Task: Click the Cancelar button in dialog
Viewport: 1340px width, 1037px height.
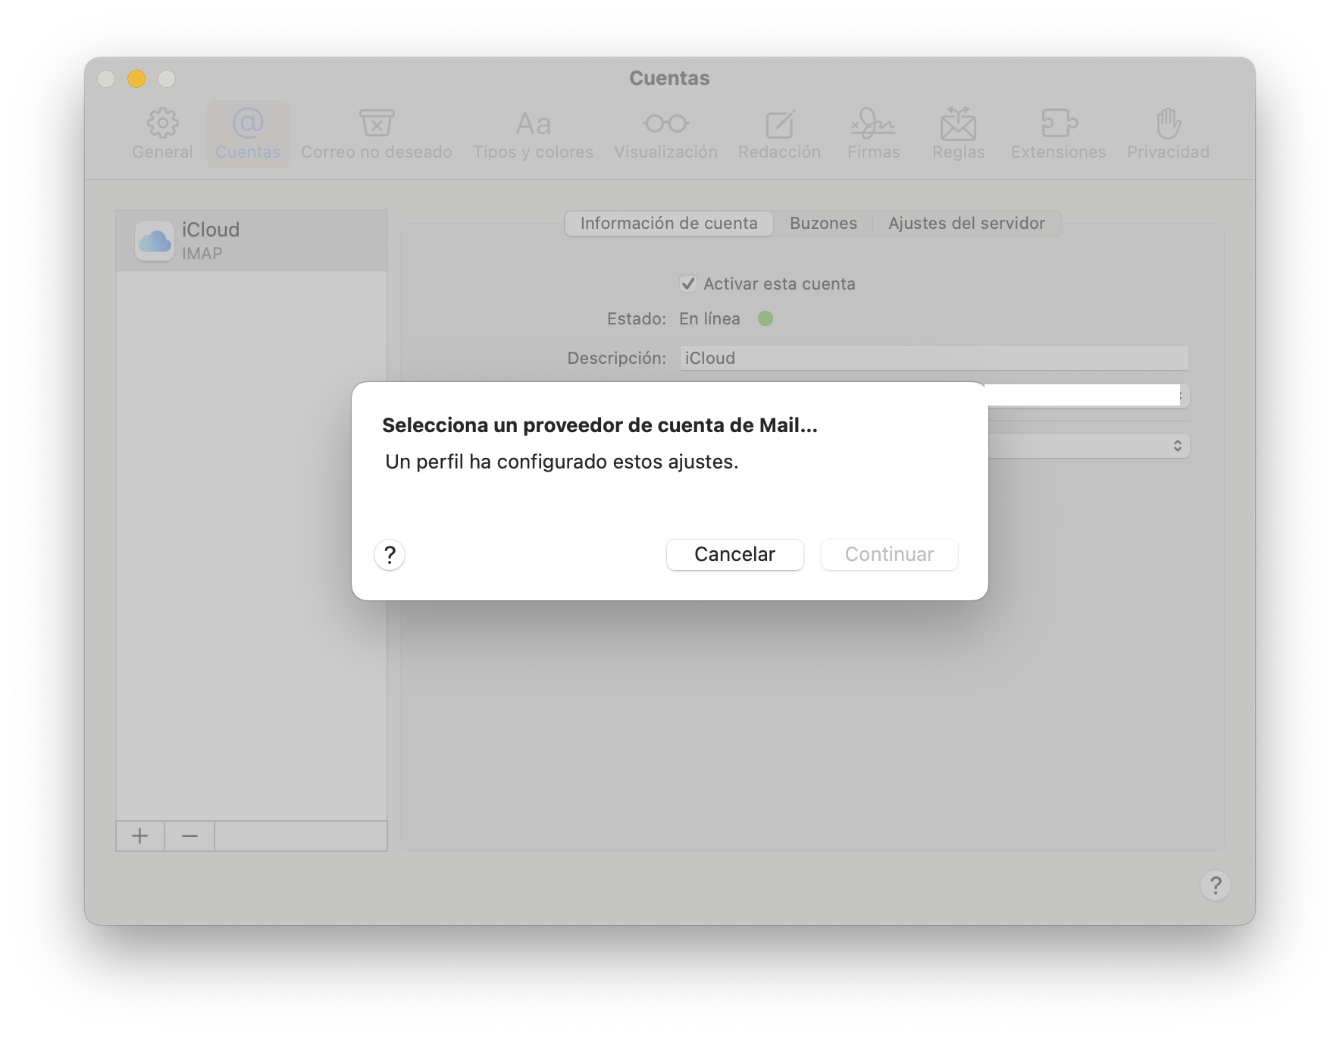Action: point(734,555)
